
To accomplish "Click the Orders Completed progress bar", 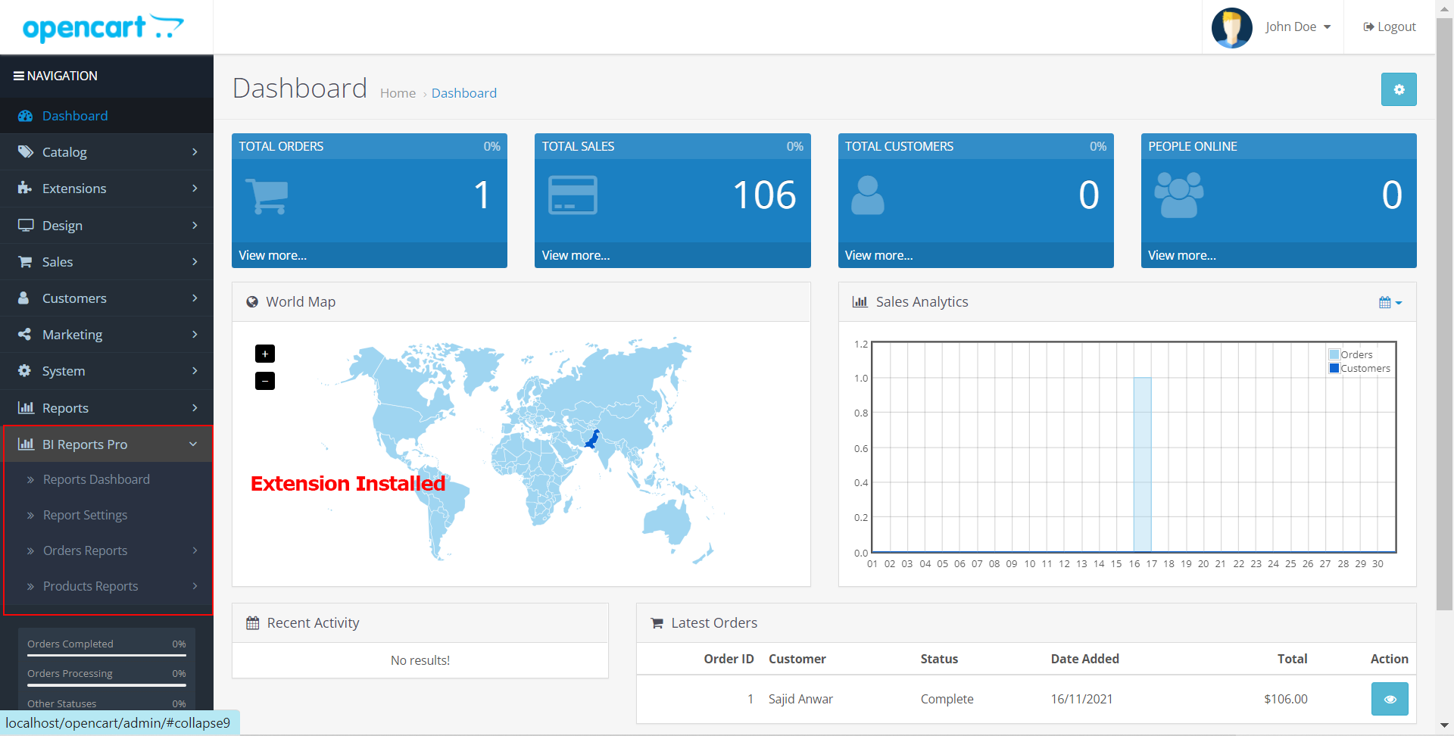I will pos(107,655).
